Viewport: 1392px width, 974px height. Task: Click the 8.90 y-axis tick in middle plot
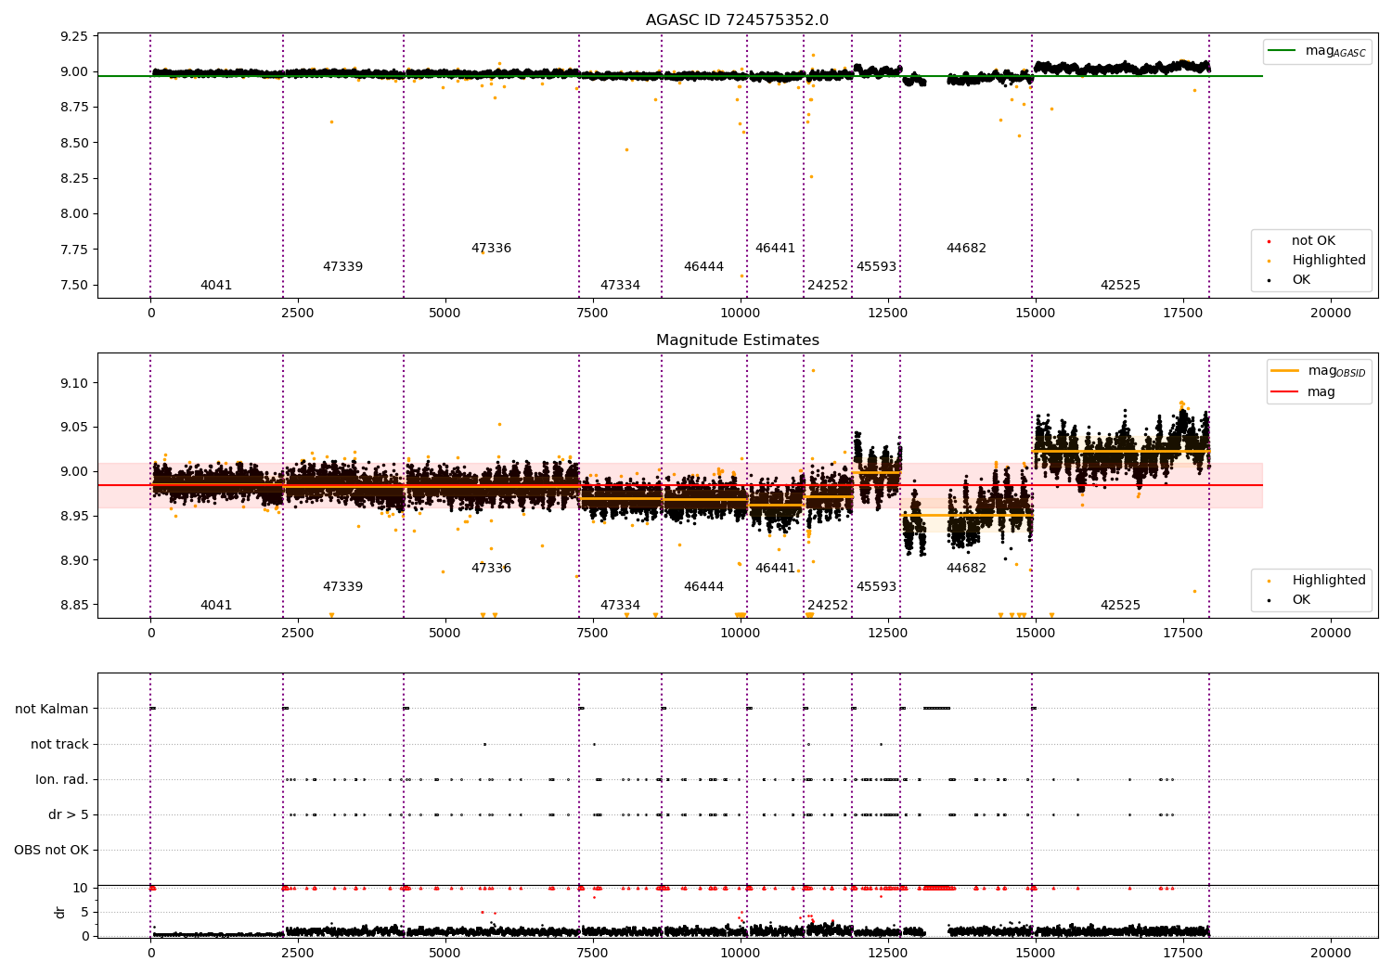click(73, 560)
